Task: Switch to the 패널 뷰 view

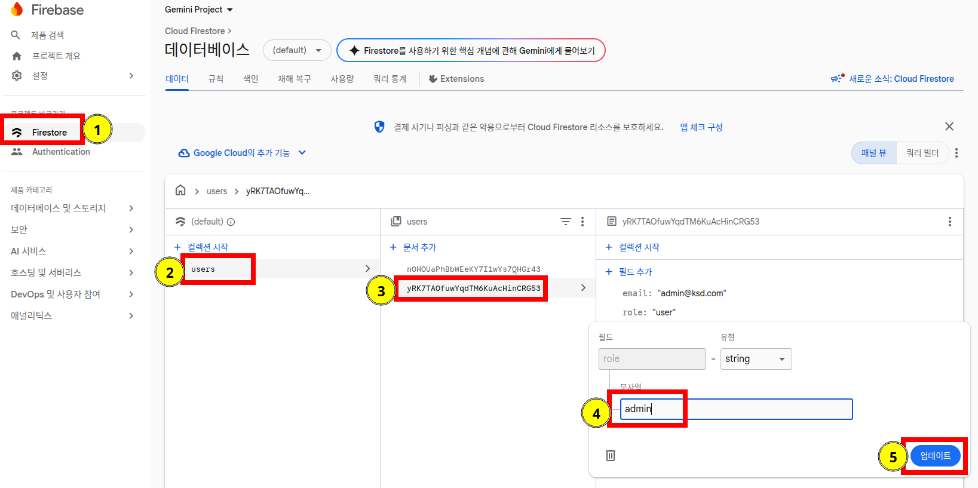Action: click(x=874, y=153)
